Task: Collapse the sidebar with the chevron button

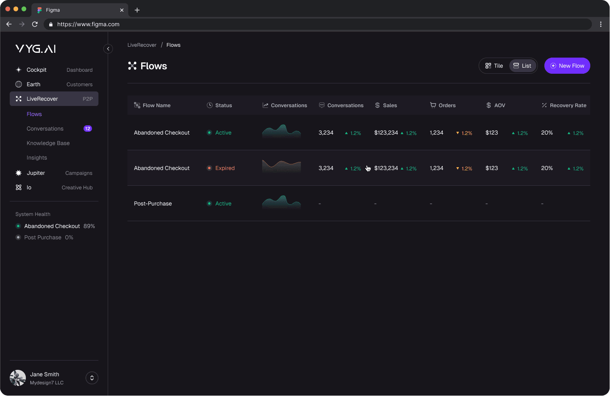Action: pos(108,49)
